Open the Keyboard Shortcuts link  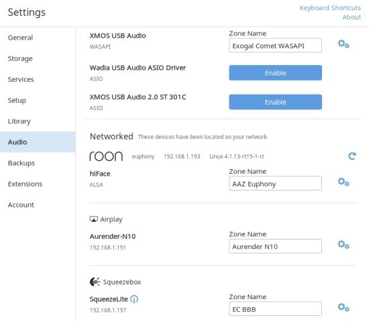point(330,8)
